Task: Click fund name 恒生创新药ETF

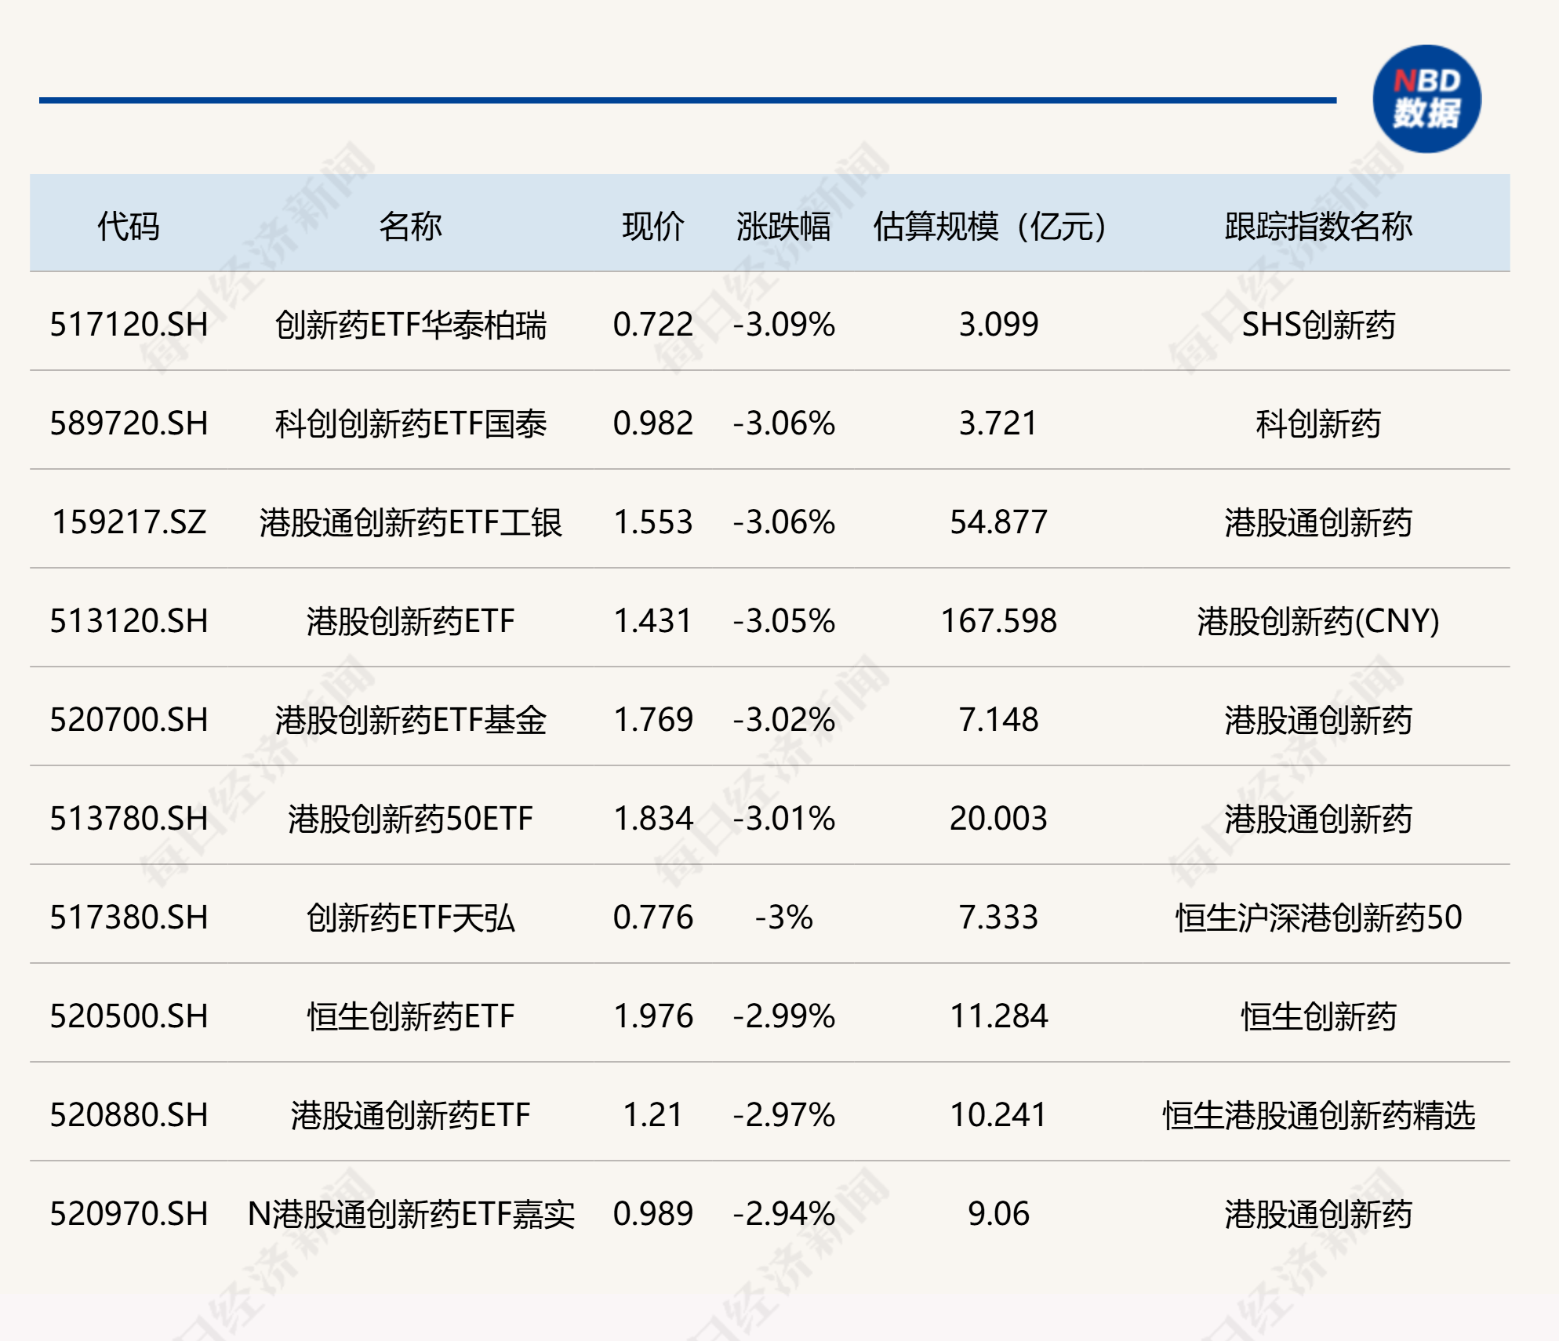Action: [x=410, y=1016]
